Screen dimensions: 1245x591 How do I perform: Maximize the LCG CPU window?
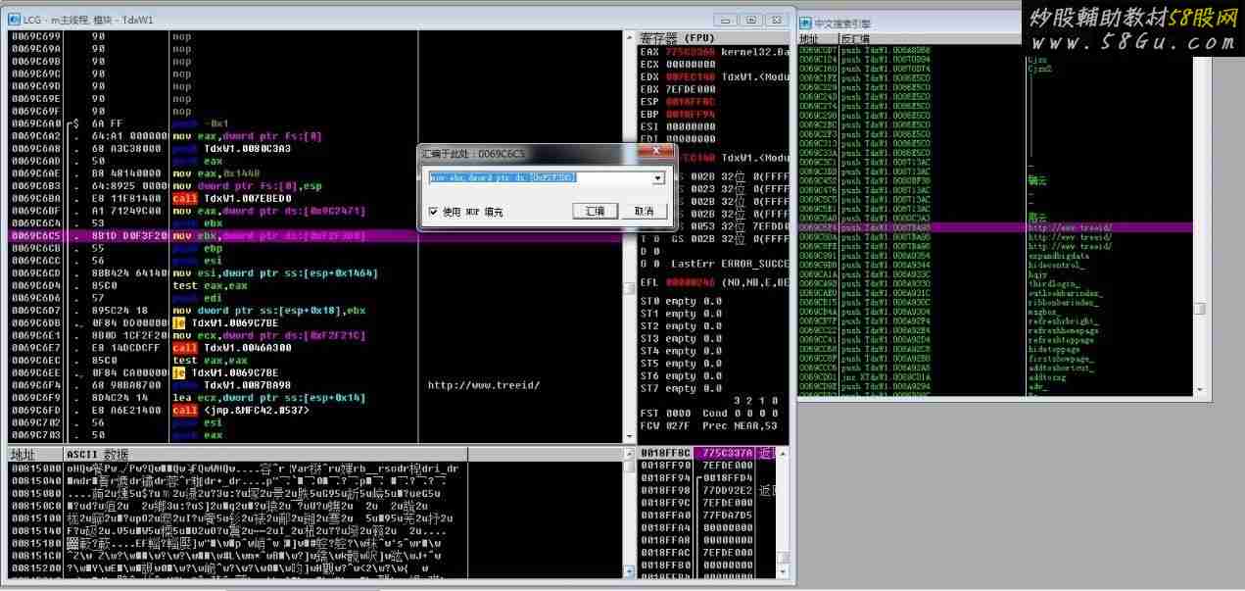tap(750, 20)
